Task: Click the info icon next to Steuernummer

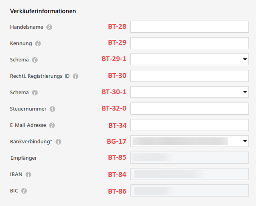Action: pos(53,109)
